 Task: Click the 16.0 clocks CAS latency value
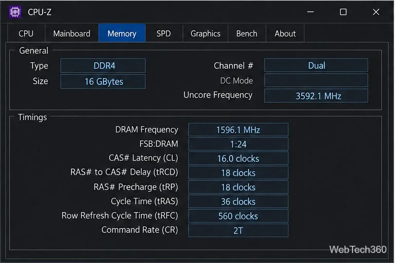pos(238,158)
